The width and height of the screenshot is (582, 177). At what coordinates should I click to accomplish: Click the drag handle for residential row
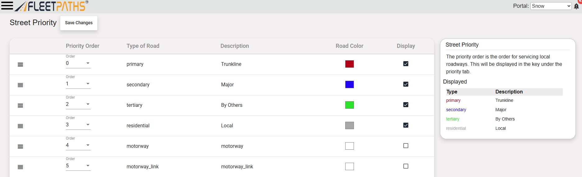pos(21,126)
